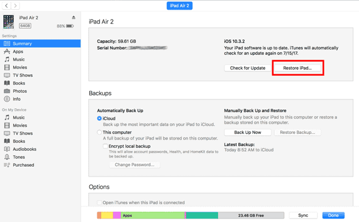Click the 64GB capacity badge
Viewport: 359px width, 222px height.
coord(25,26)
